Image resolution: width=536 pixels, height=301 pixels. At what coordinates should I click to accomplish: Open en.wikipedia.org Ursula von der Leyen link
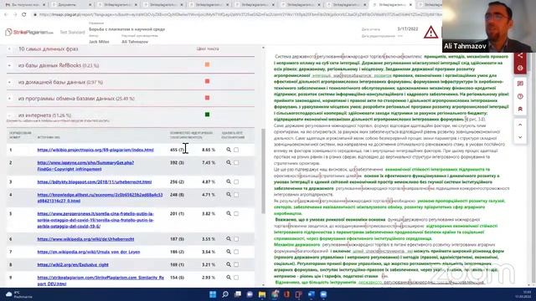[x=89, y=252]
